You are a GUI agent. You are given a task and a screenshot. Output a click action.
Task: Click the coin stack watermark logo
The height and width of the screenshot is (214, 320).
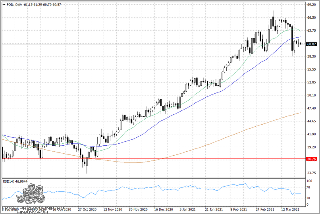(32, 195)
